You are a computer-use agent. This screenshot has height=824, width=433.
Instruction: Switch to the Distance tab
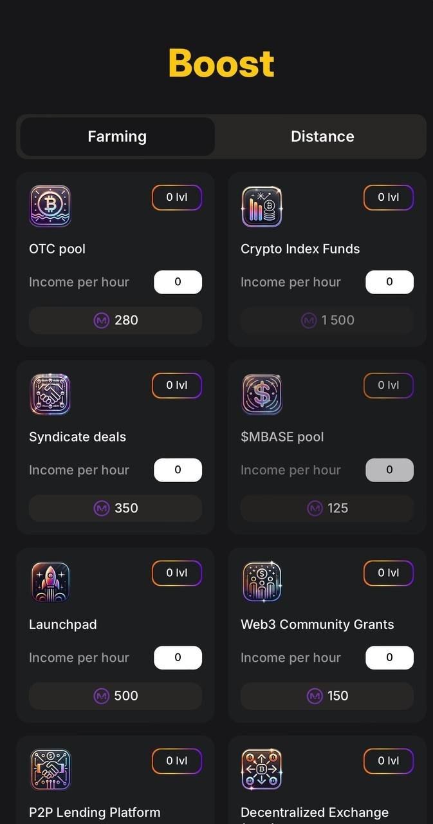click(322, 136)
